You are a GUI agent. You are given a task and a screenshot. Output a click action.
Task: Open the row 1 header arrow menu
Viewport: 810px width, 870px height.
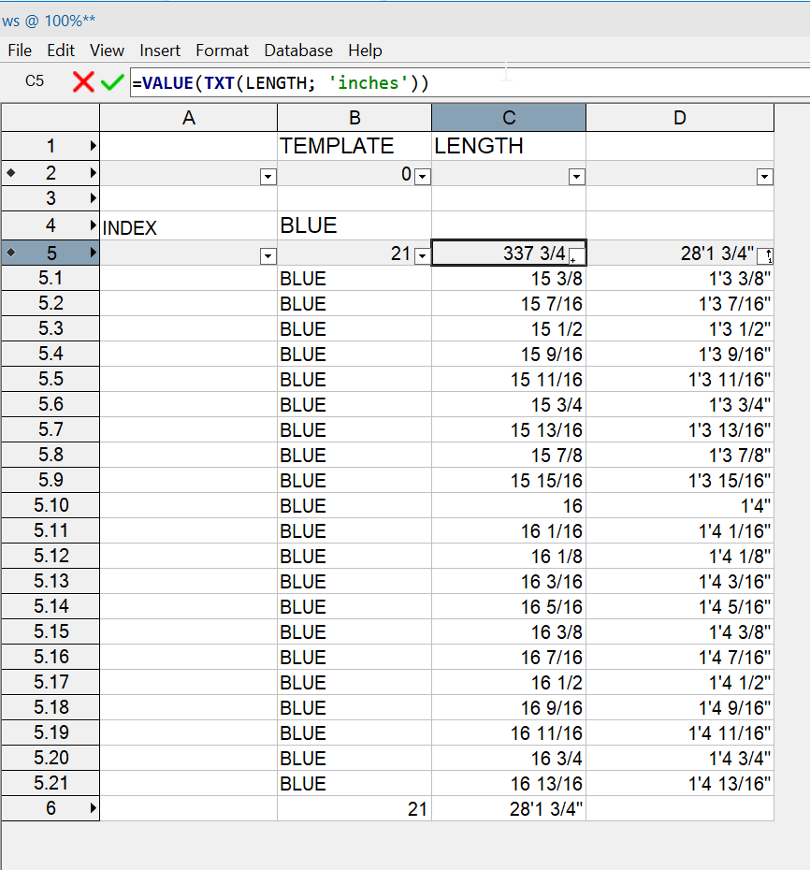click(x=93, y=146)
